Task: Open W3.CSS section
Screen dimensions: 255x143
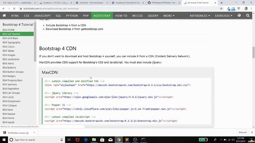Action: pyautogui.click(x=137, y=15)
